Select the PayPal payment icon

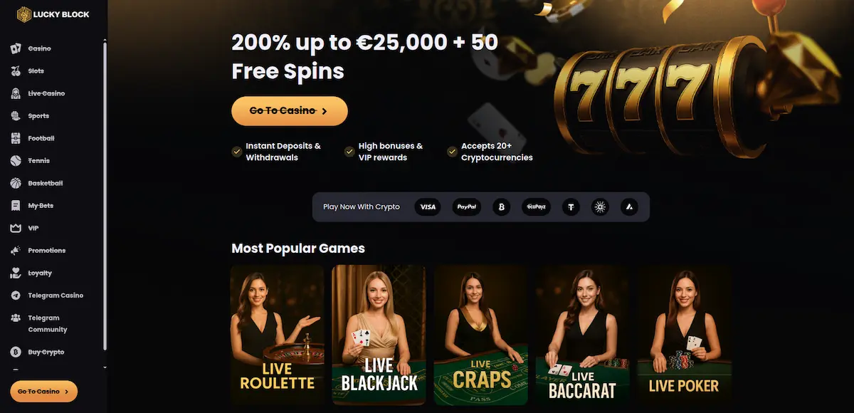pos(467,207)
